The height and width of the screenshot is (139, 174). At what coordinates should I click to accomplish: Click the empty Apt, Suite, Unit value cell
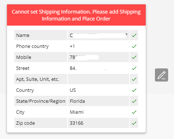click(98, 79)
